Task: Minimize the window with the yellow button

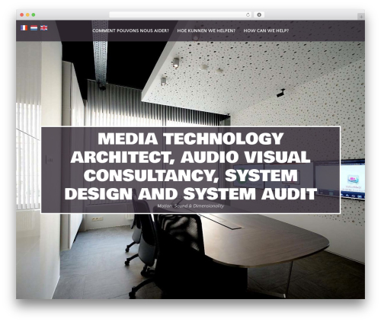Action: 27,14
